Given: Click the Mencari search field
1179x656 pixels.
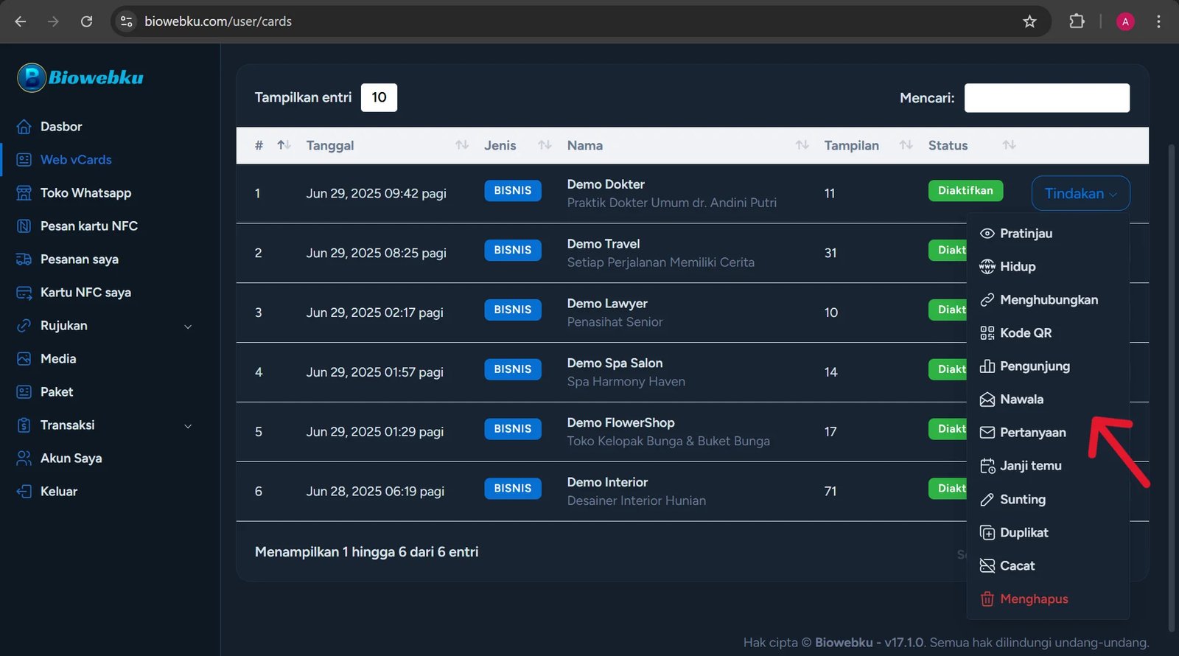Looking at the screenshot, I should (1046, 97).
